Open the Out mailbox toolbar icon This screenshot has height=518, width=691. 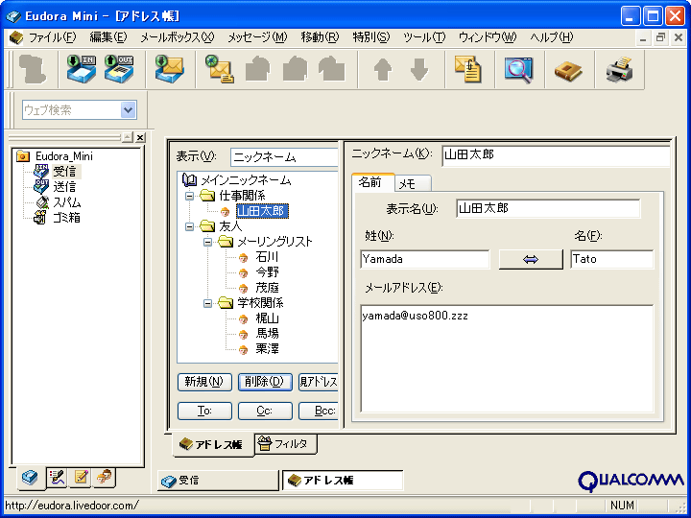pyautogui.click(x=119, y=69)
